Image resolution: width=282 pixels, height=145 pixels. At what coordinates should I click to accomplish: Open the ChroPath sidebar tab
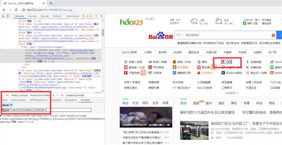[85, 100]
